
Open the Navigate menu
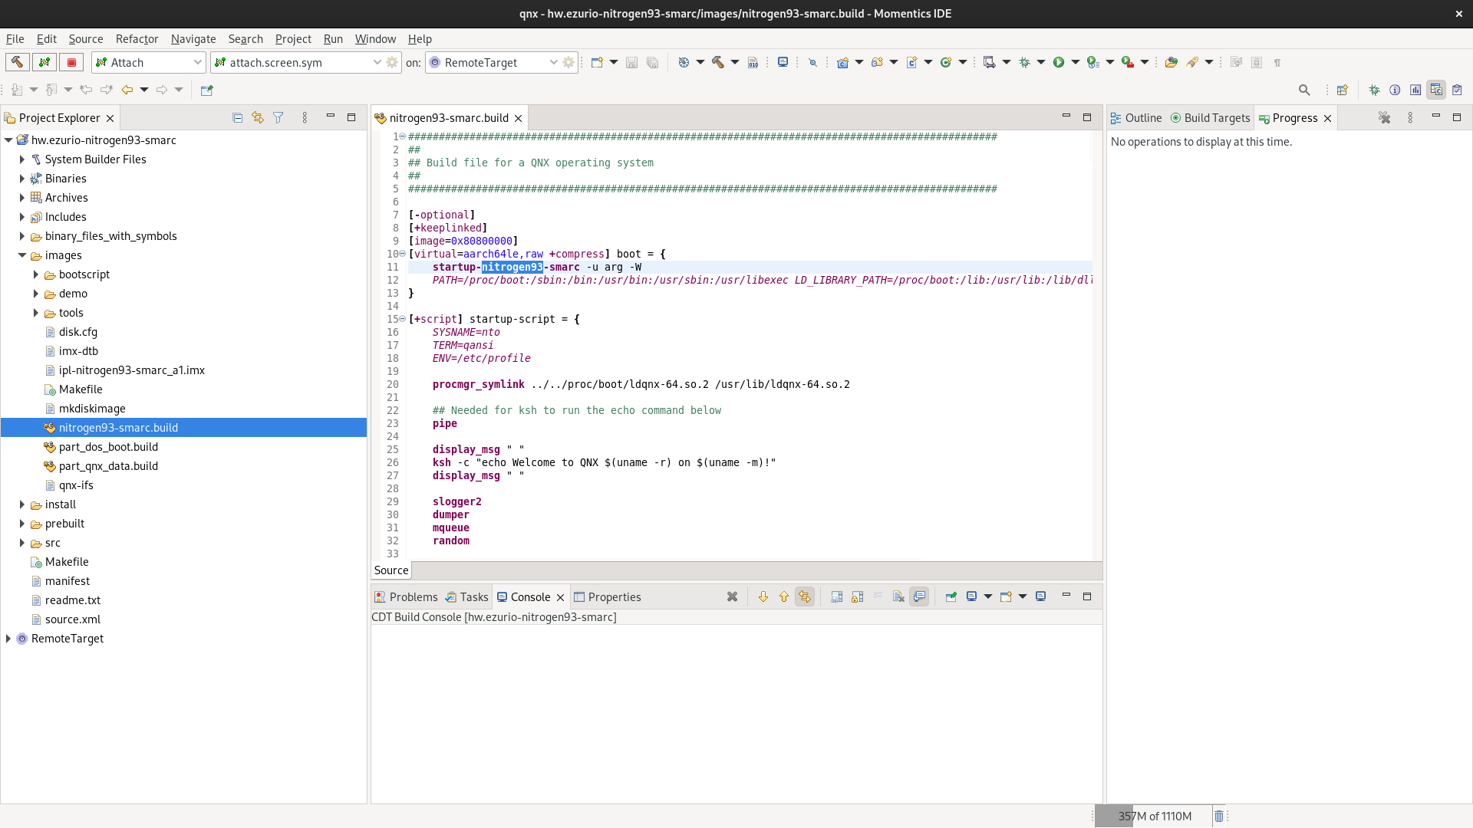193,38
